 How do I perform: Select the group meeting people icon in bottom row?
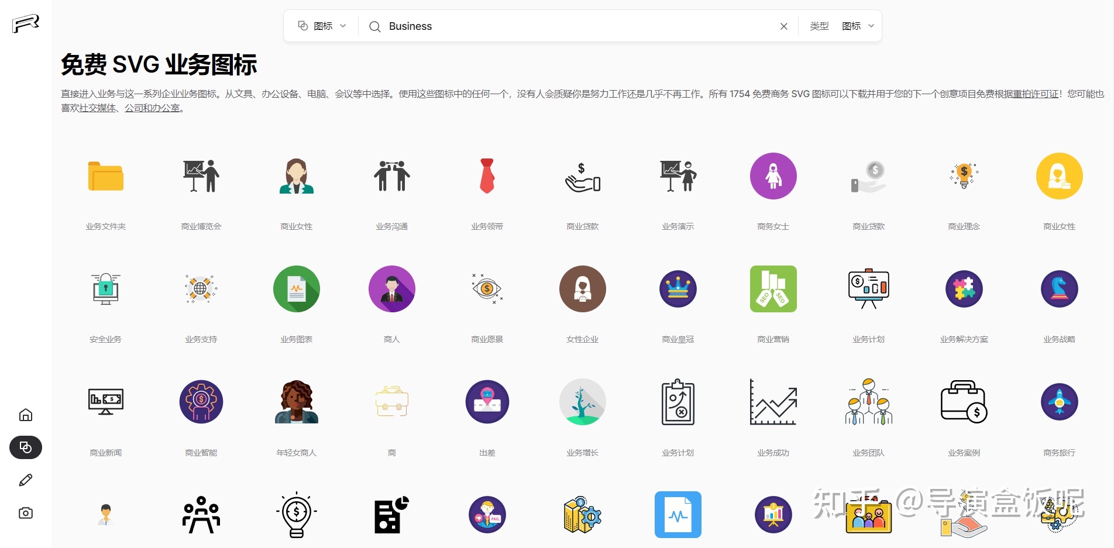pyautogui.click(x=201, y=515)
